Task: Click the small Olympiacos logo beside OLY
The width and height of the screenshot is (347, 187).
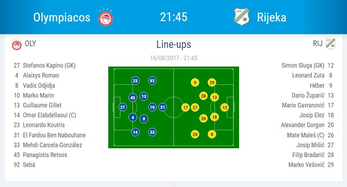Action: click(17, 44)
